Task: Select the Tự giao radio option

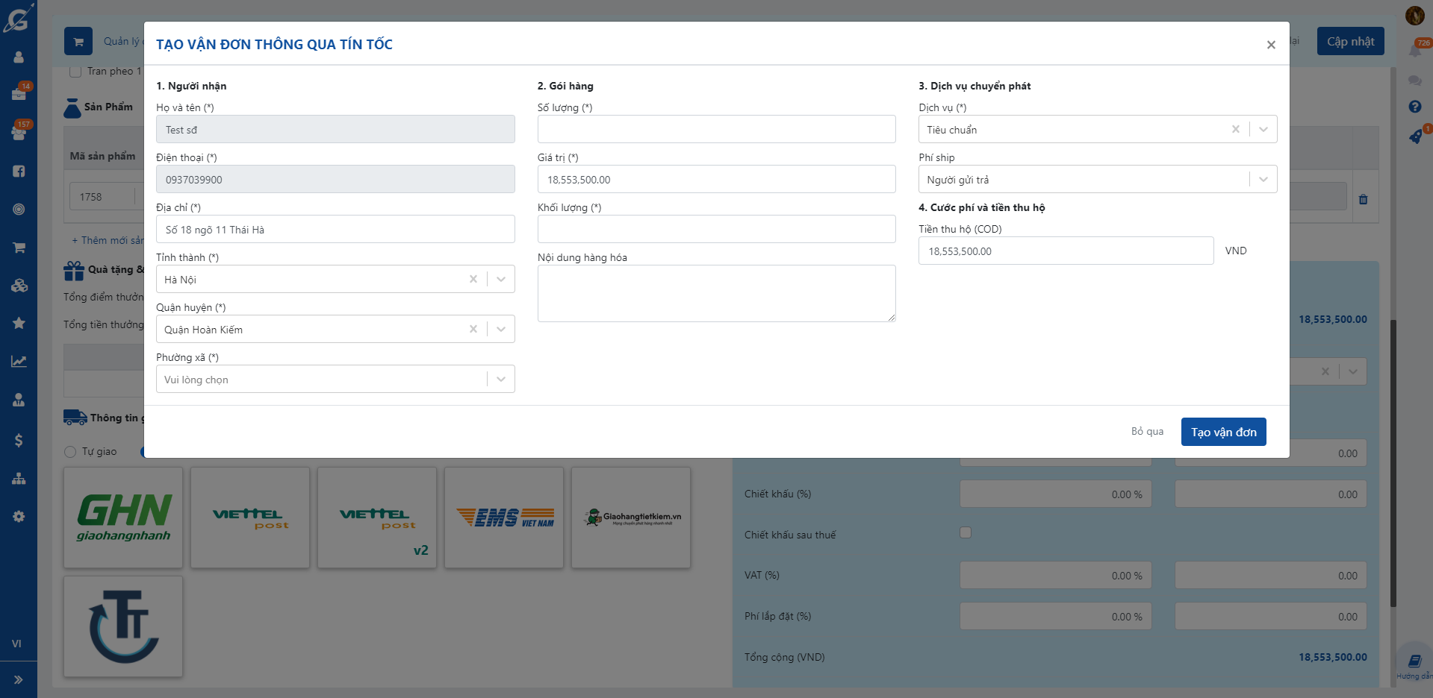Action: point(70,452)
